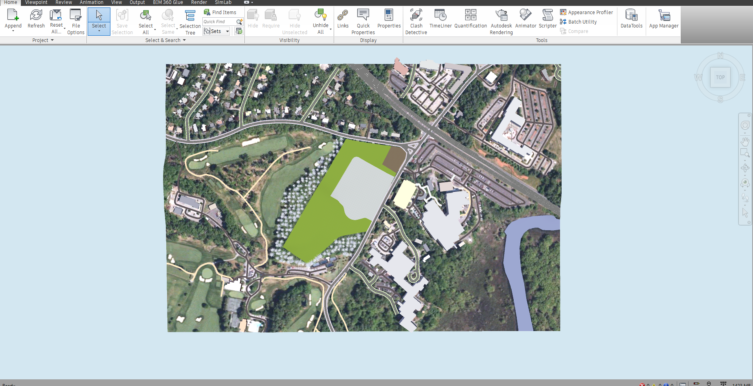Click the Quick Find search icon

pos(239,22)
